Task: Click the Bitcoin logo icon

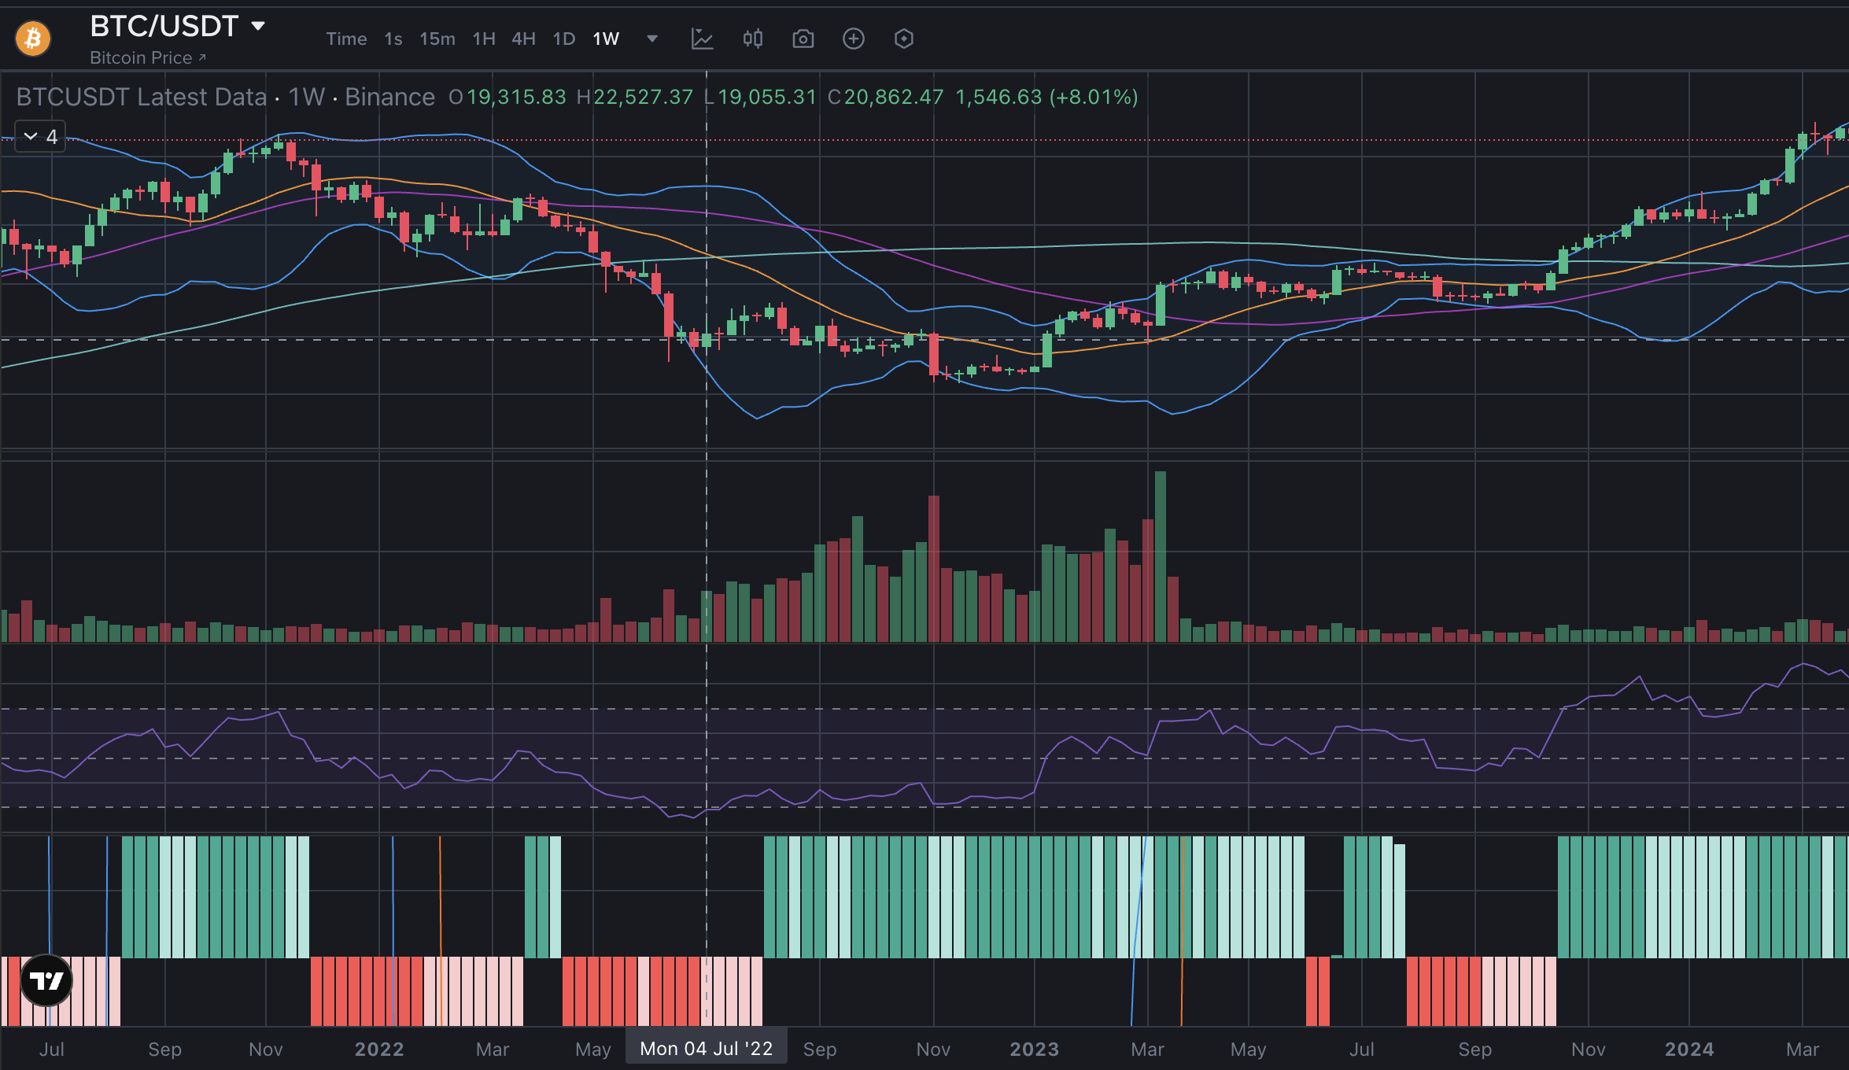Action: [x=33, y=38]
